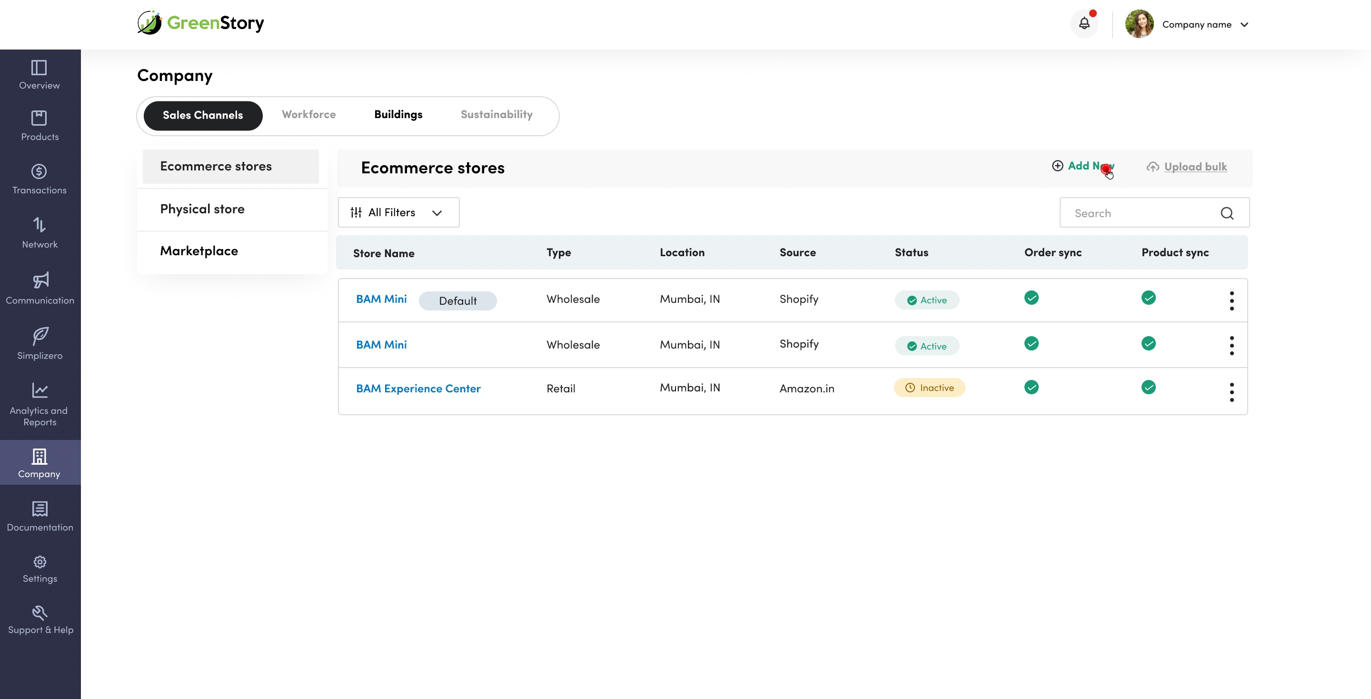The image size is (1371, 699).
Task: Open the BAM Experience Center store link
Action: [418, 388]
